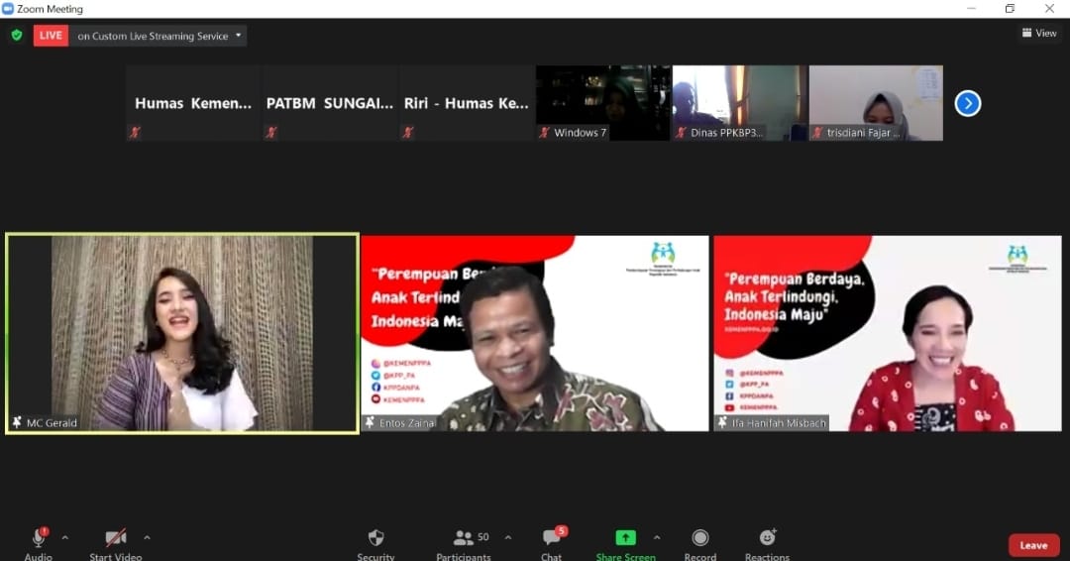Click the Entos Zainal video tile
1070x561 pixels.
point(535,333)
